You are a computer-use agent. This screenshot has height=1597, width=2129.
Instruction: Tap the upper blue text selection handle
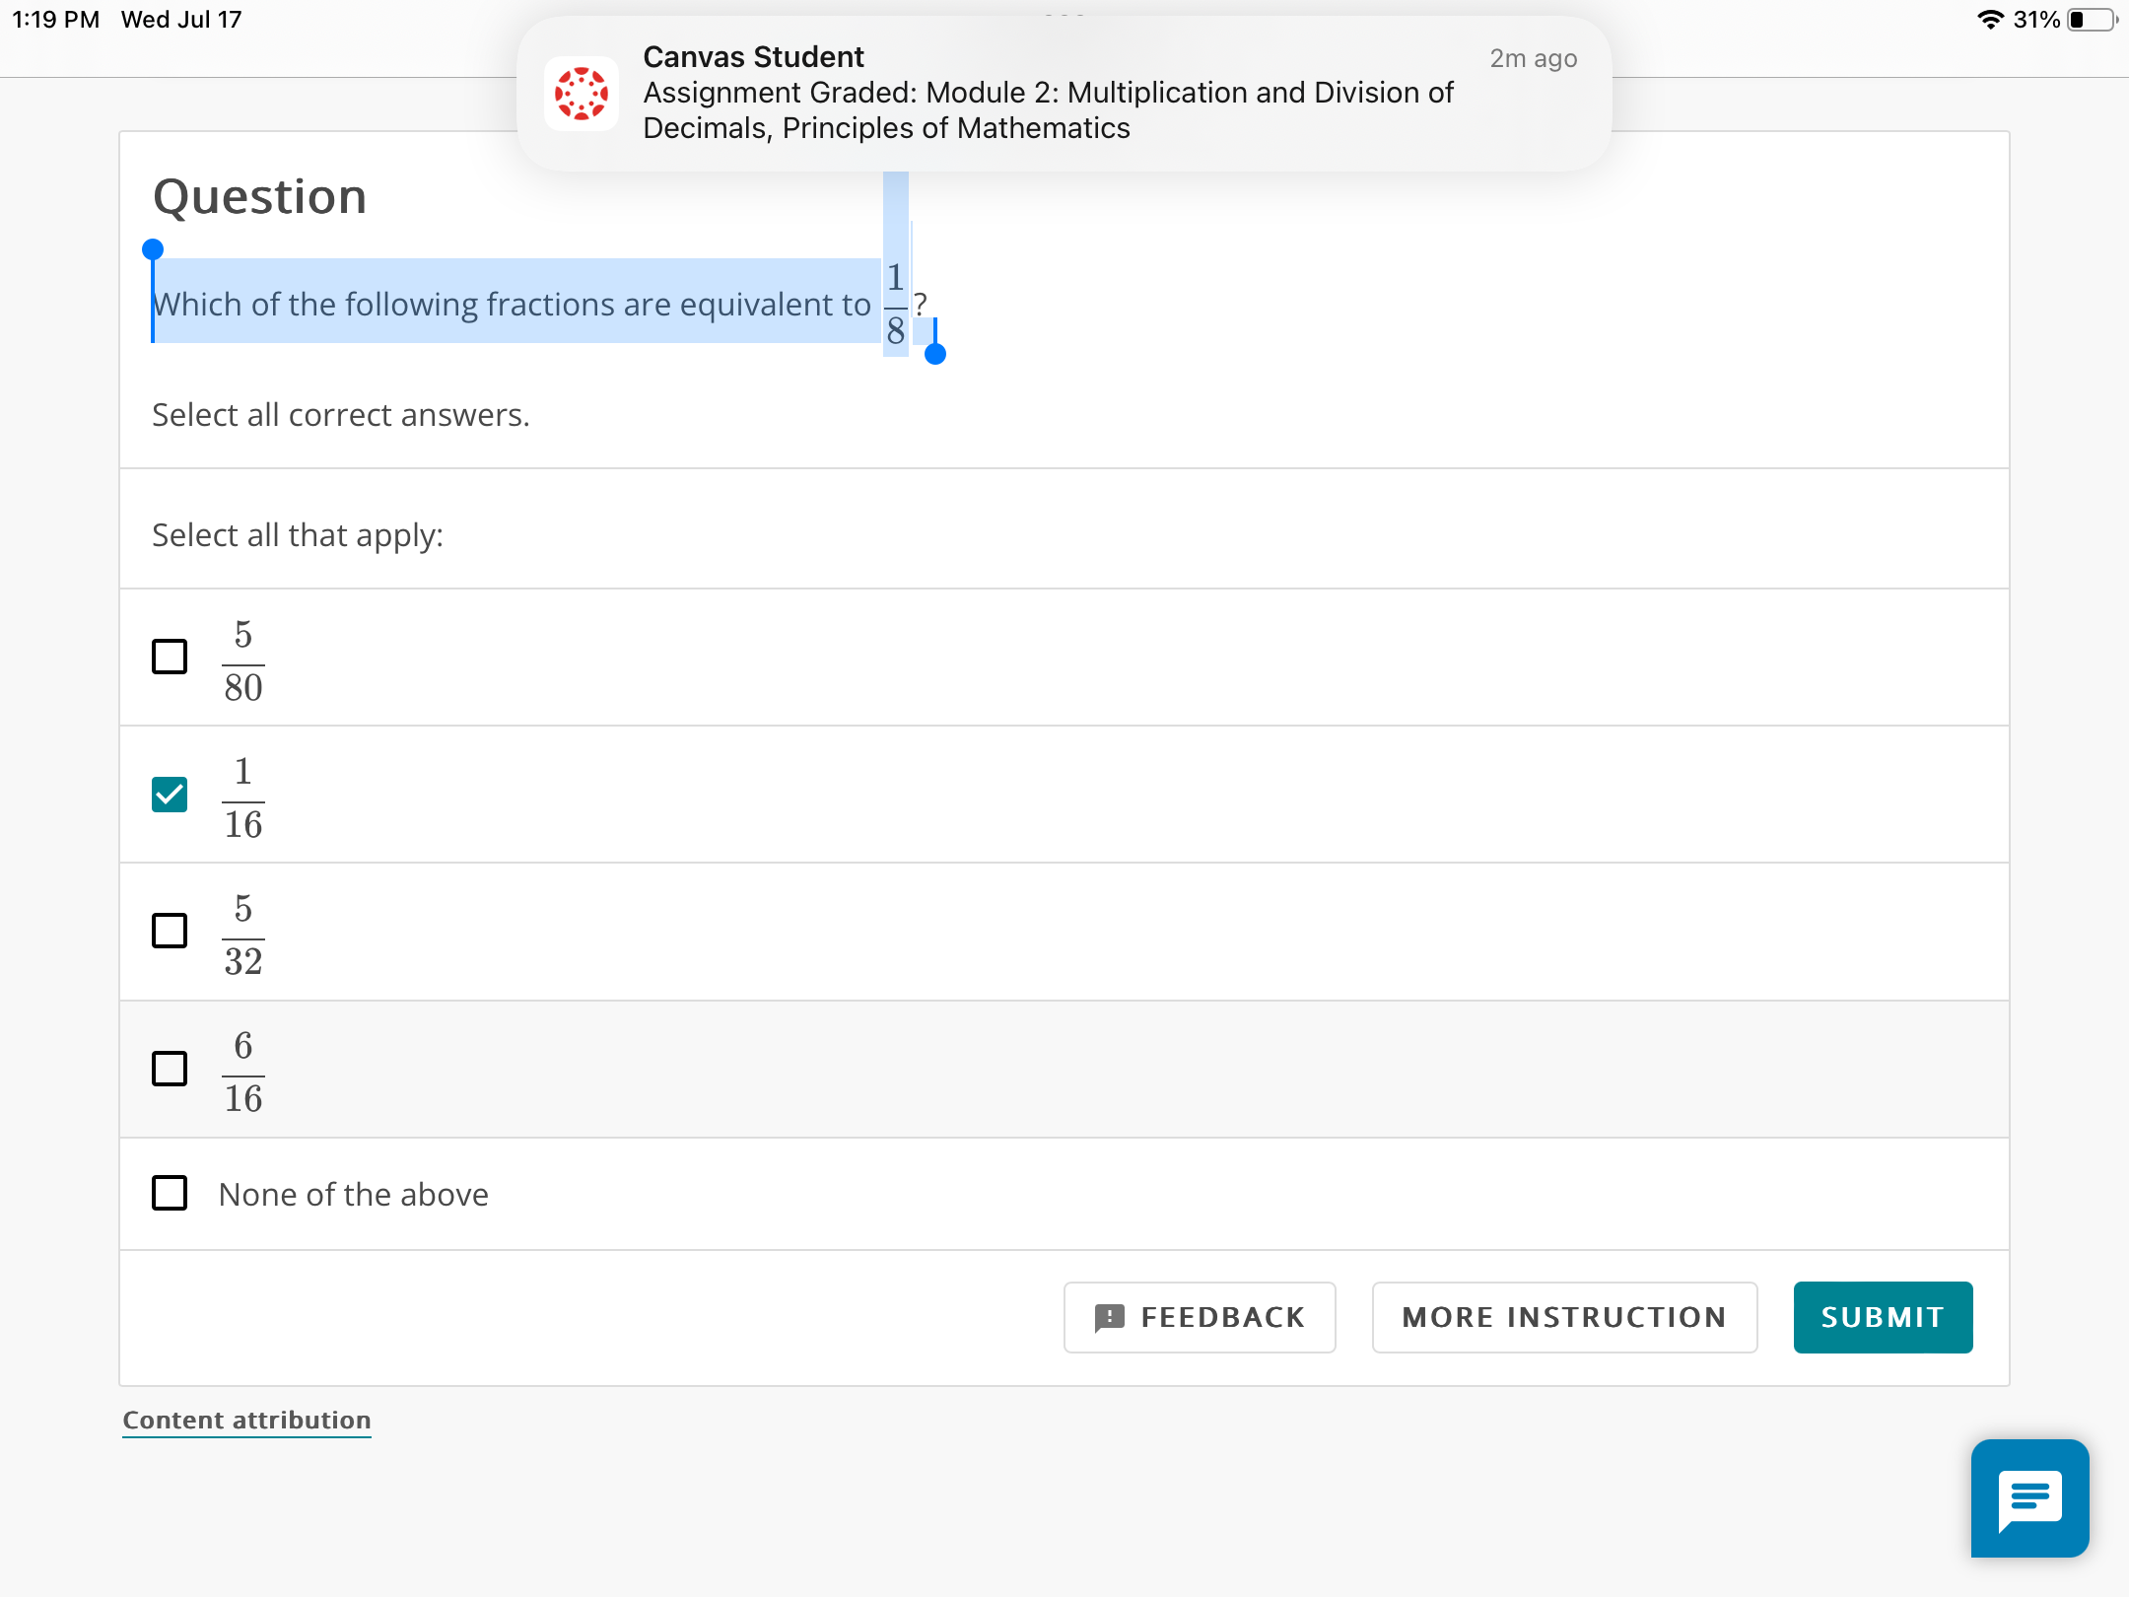[154, 247]
